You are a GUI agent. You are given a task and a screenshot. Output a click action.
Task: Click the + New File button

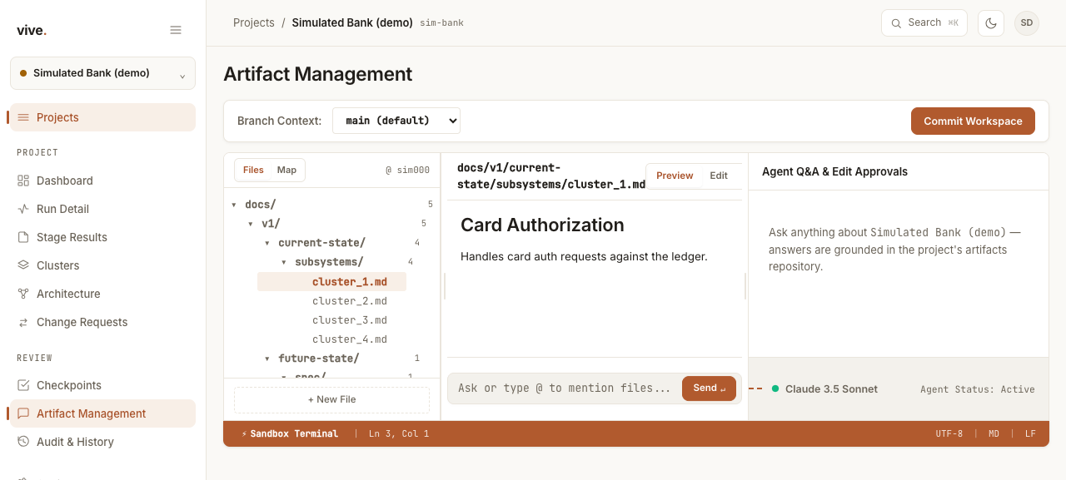click(331, 399)
